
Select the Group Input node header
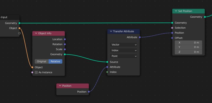coord(10,17)
